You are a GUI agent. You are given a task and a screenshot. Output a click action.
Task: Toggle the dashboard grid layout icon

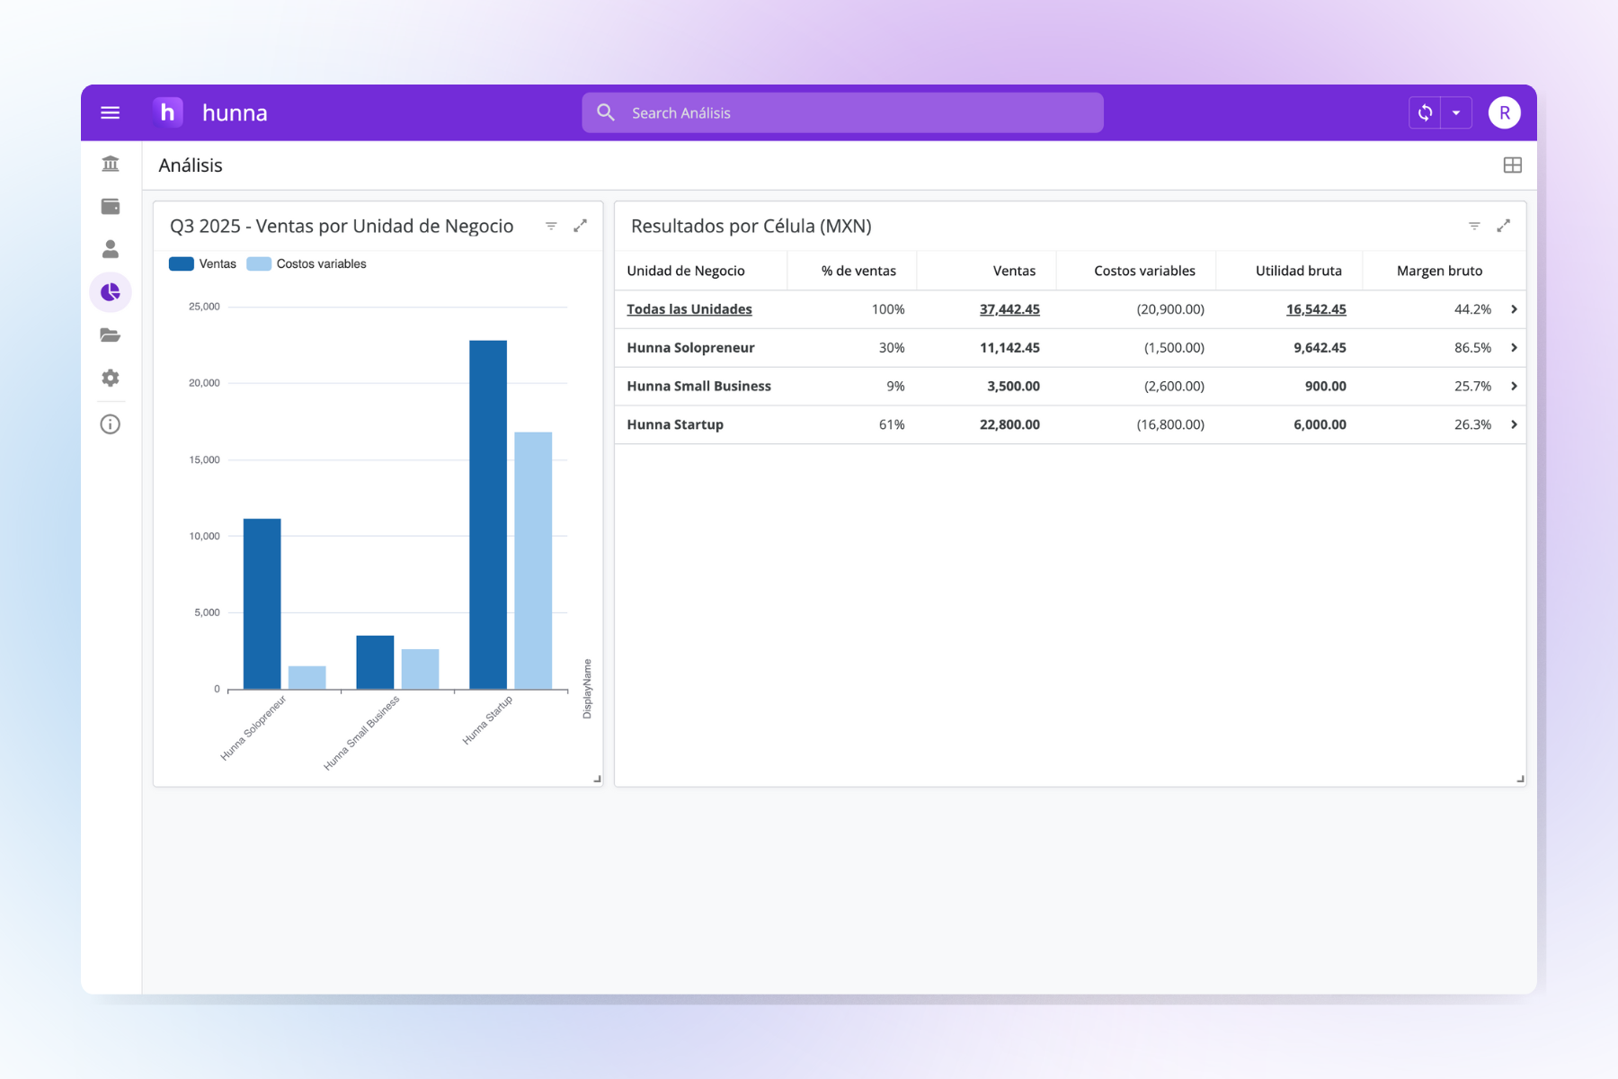coord(1512,165)
